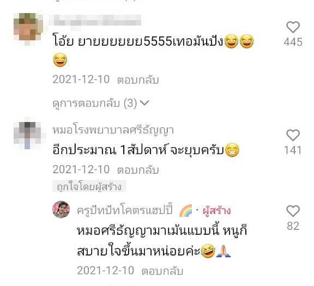
Task: Open the username หมอโรงพยาบาลศรีธัญญา
Action: tap(113, 130)
